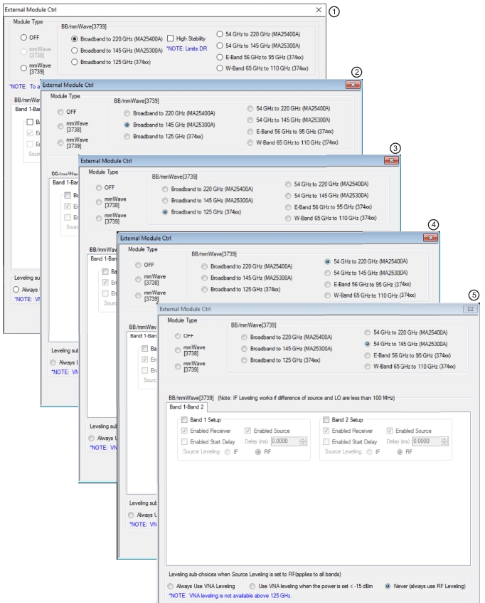
Task: Select Broadband to 220 GHz in front dialog
Action: 244,337
